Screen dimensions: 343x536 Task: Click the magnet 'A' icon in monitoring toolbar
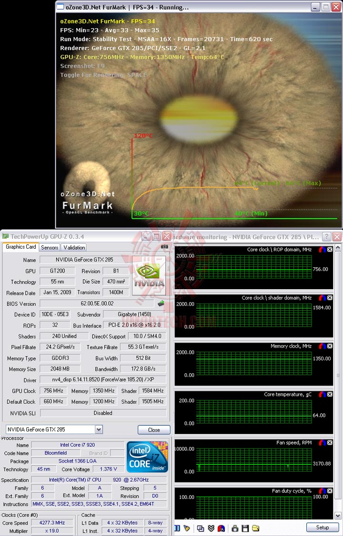point(221,528)
